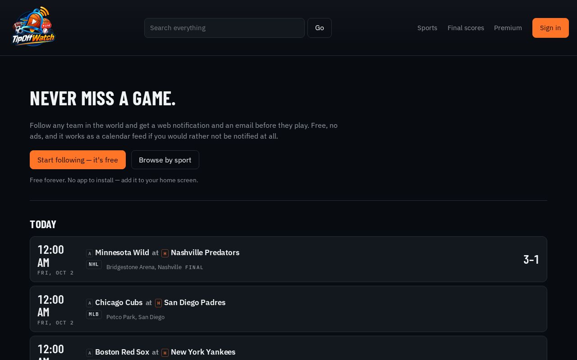Click the away badge beside Minnesota Wild
This screenshot has width=577, height=360.
89,253
